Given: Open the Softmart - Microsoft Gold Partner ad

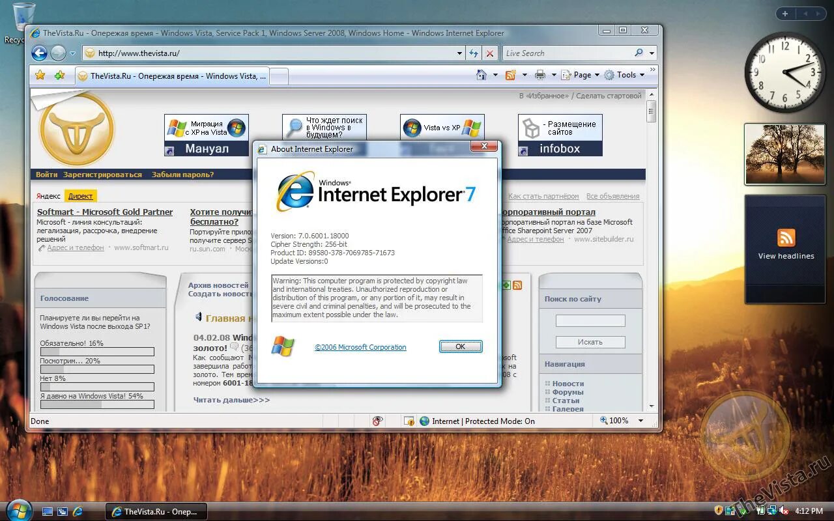Looking at the screenshot, I should [105, 212].
